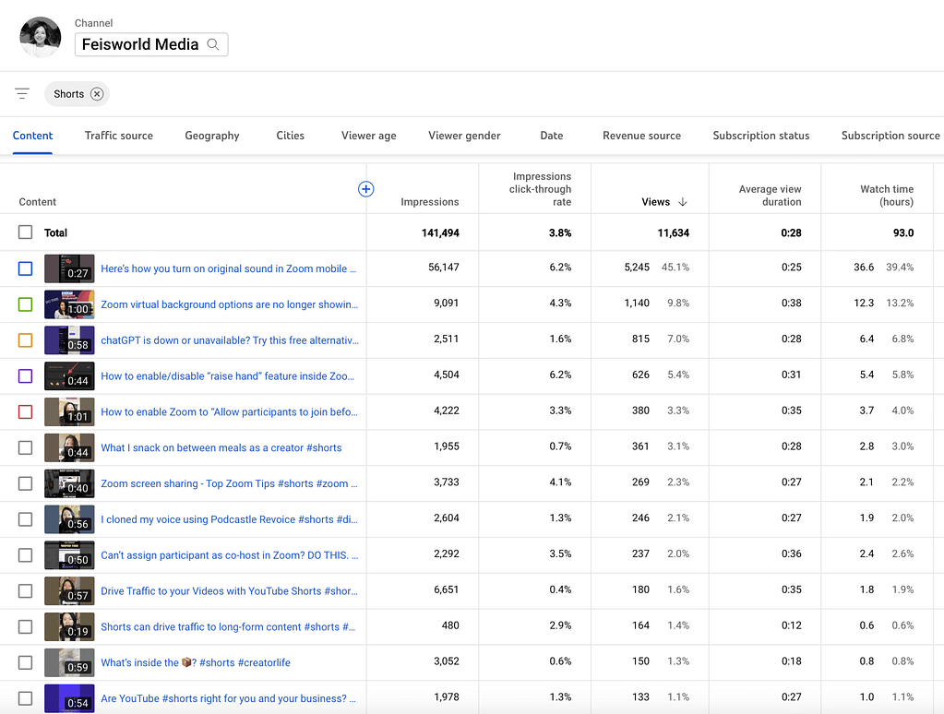Screen dimensions: 944x714
Task: Sort by Average view duration column
Action: pyautogui.click(x=770, y=196)
